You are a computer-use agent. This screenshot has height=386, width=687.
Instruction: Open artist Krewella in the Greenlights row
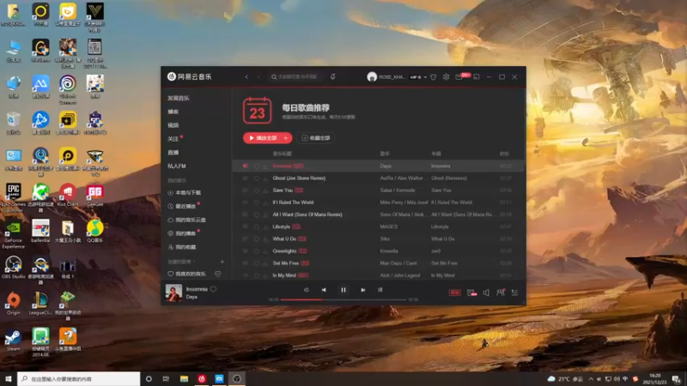[389, 251]
